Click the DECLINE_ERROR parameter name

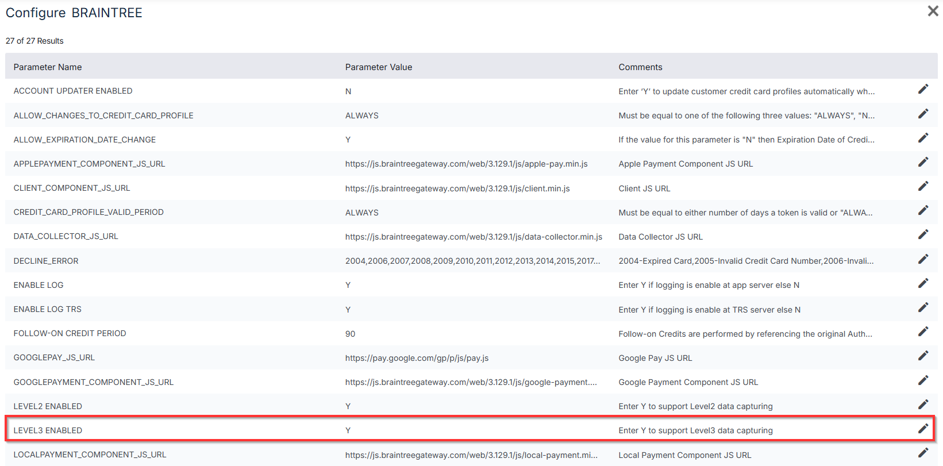[46, 261]
